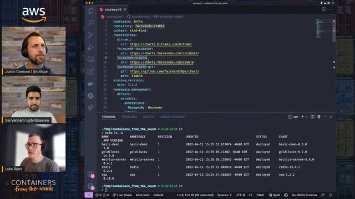Click the feedback icon in status bar

coord(323,195)
